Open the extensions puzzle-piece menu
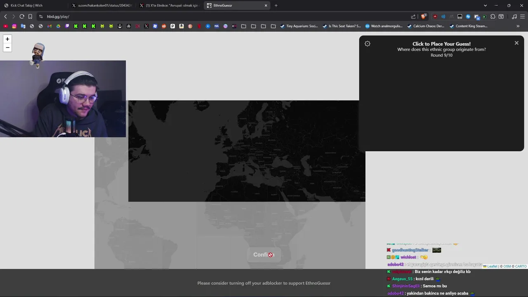The width and height of the screenshot is (528, 297). pos(493,16)
